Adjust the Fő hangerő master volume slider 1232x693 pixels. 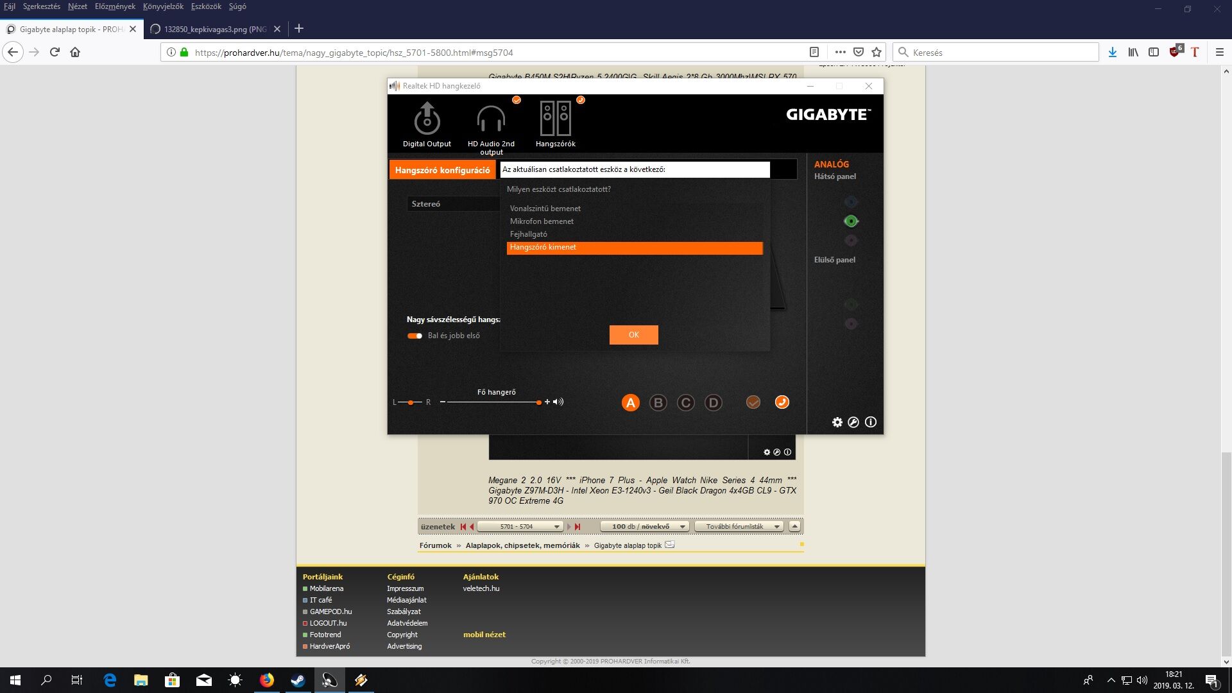tap(493, 402)
